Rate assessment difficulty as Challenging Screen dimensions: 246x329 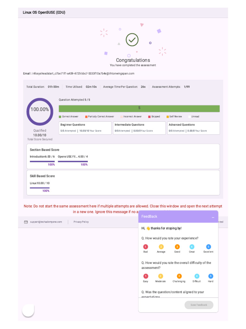(x=179, y=276)
